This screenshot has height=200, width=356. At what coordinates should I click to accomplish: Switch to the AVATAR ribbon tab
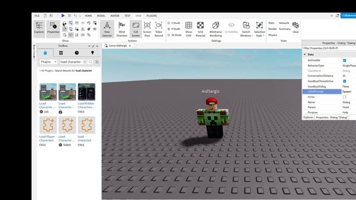[115, 16]
